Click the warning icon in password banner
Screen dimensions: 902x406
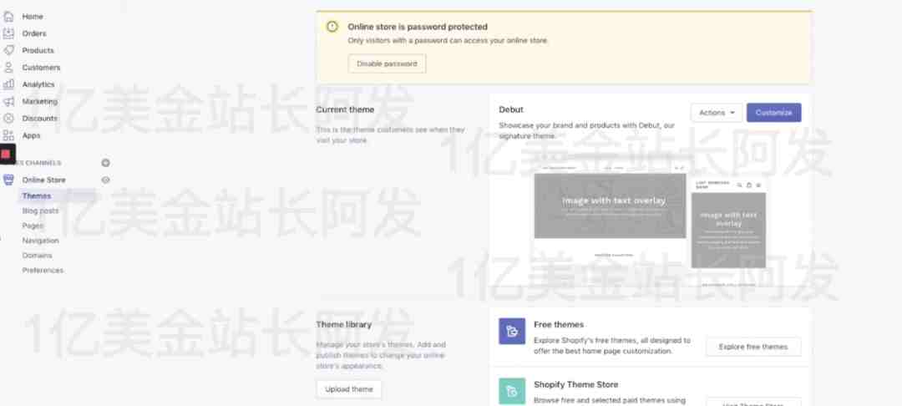[332, 27]
